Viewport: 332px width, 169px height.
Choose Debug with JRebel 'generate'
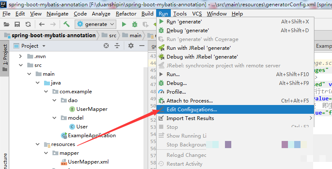[x=235, y=57]
